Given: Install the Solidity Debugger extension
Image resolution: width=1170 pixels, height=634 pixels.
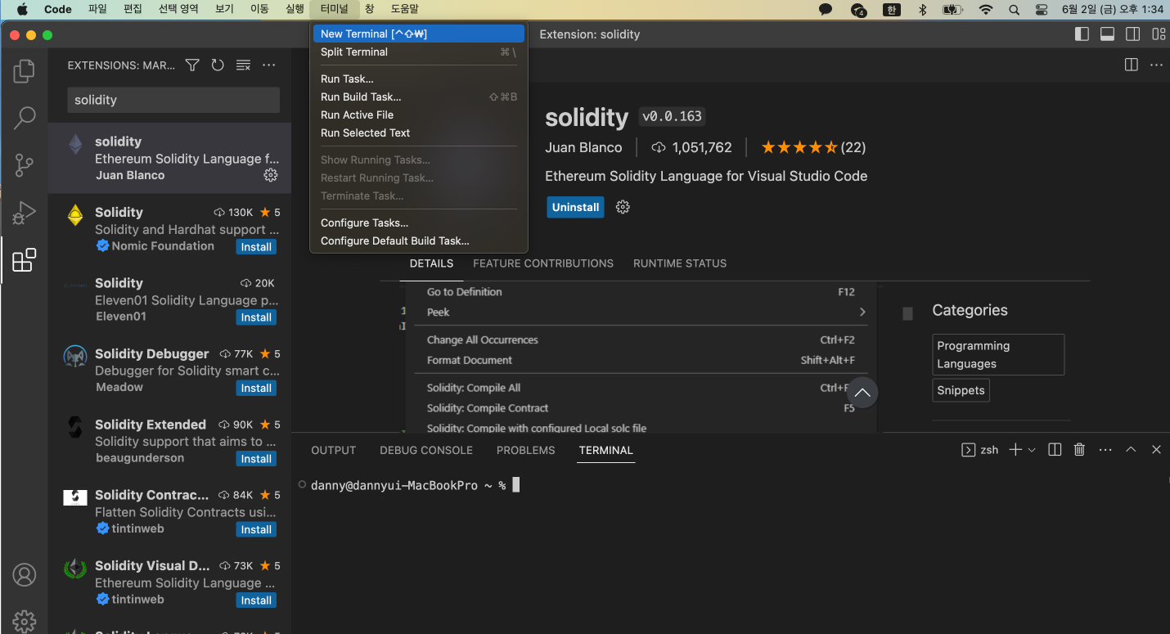Looking at the screenshot, I should [x=256, y=388].
